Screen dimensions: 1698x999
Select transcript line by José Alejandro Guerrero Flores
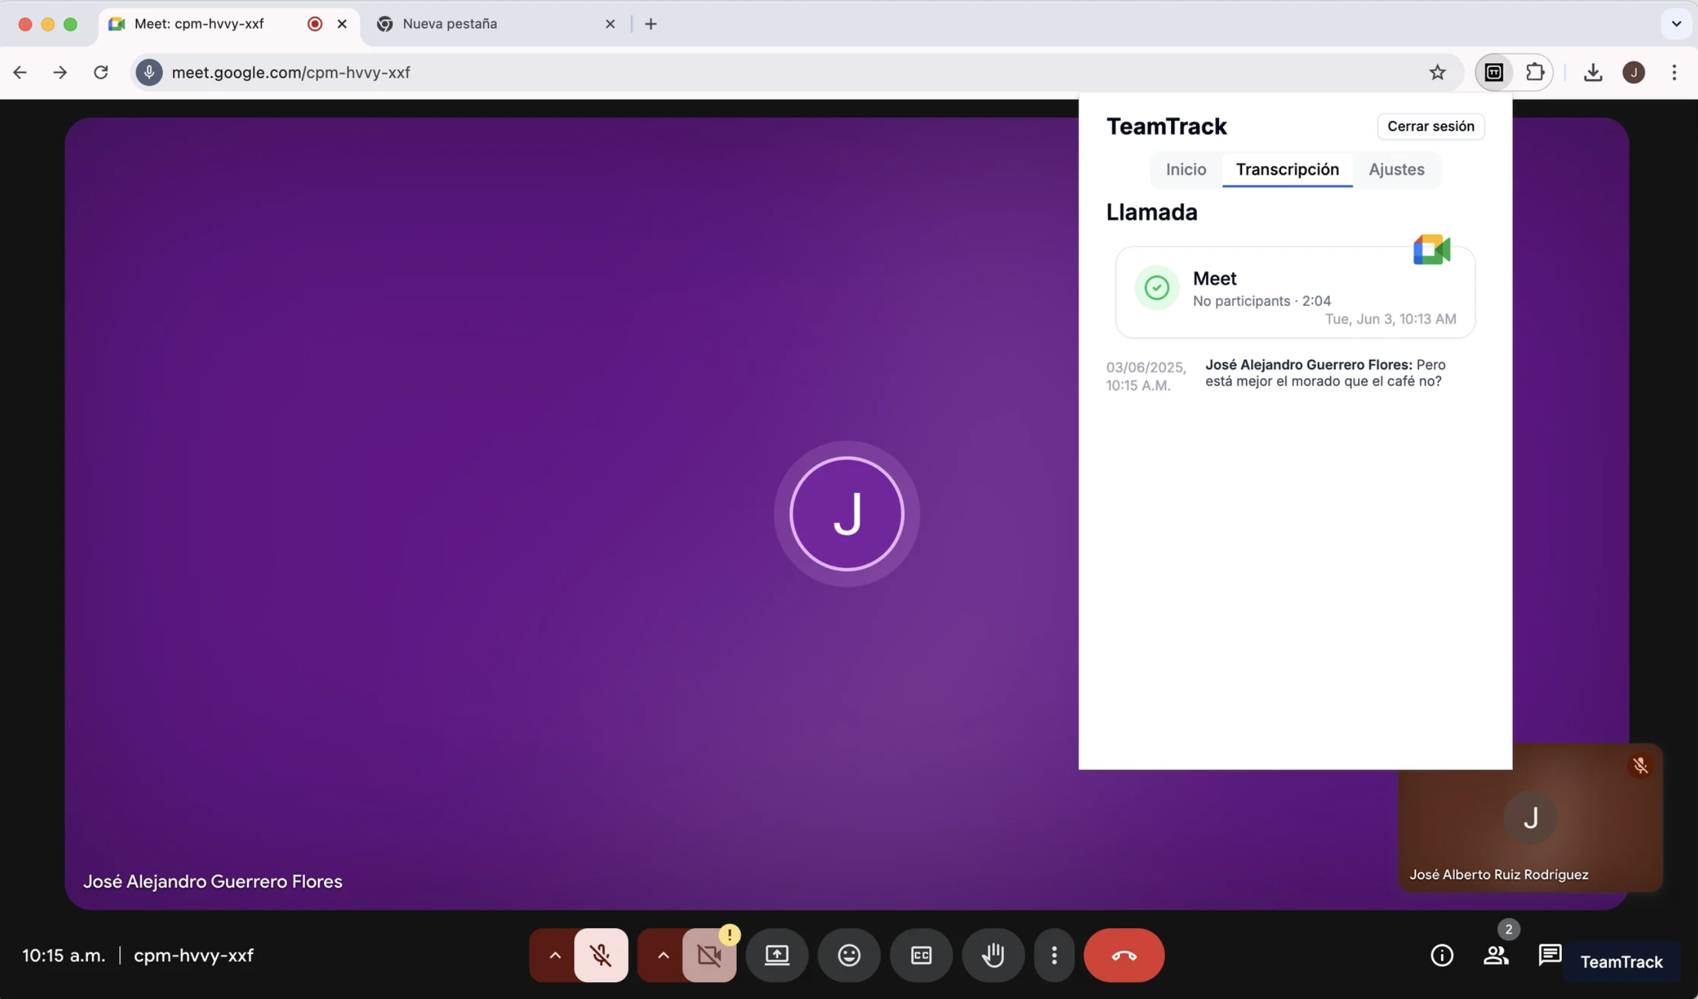pyautogui.click(x=1324, y=373)
